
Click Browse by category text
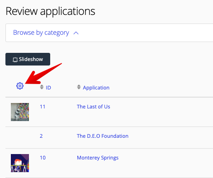click(41, 33)
